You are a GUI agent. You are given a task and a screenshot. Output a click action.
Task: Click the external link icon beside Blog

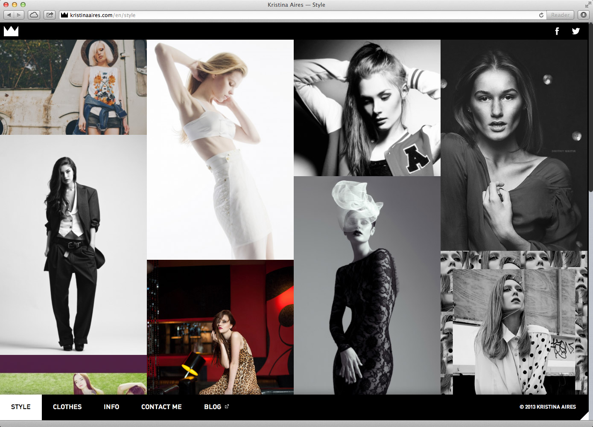click(227, 407)
